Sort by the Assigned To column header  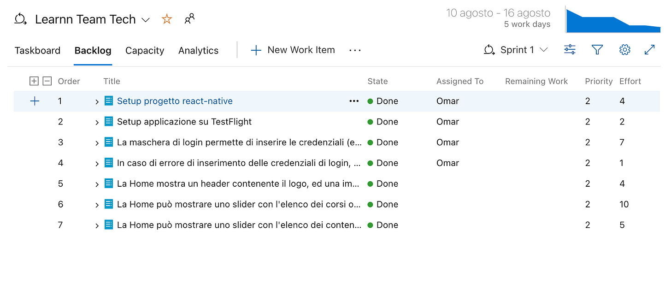click(x=460, y=81)
